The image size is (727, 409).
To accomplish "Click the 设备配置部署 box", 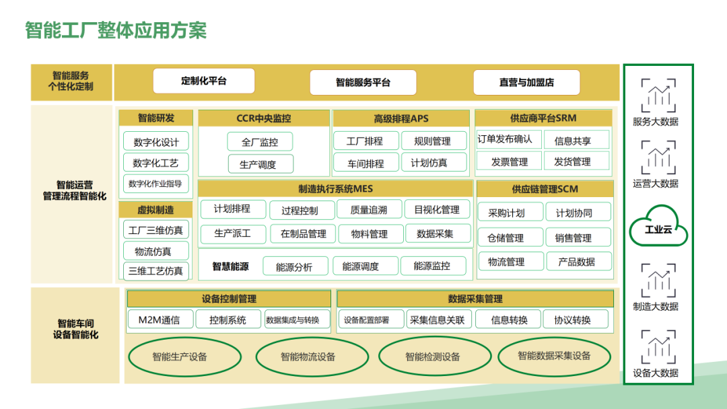I will click(x=371, y=319).
